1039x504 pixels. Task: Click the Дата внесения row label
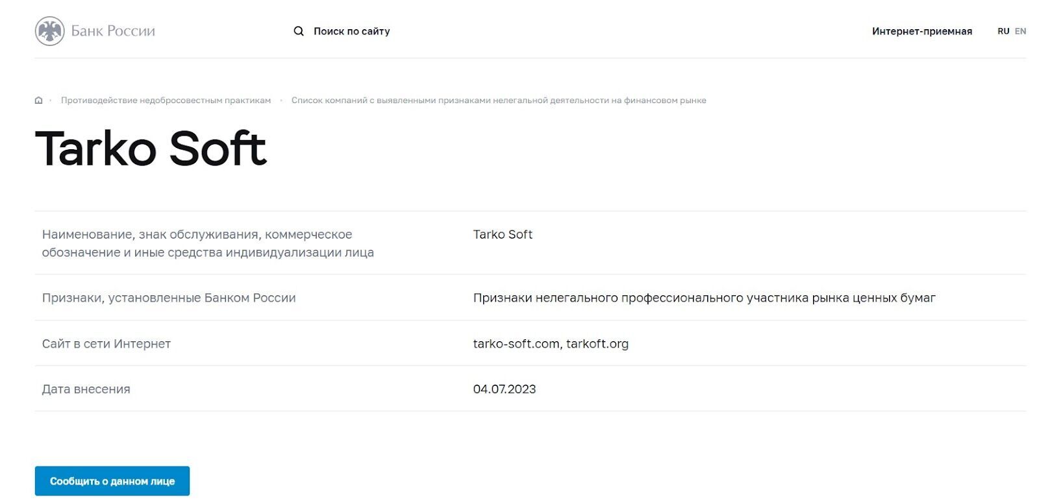tap(86, 389)
